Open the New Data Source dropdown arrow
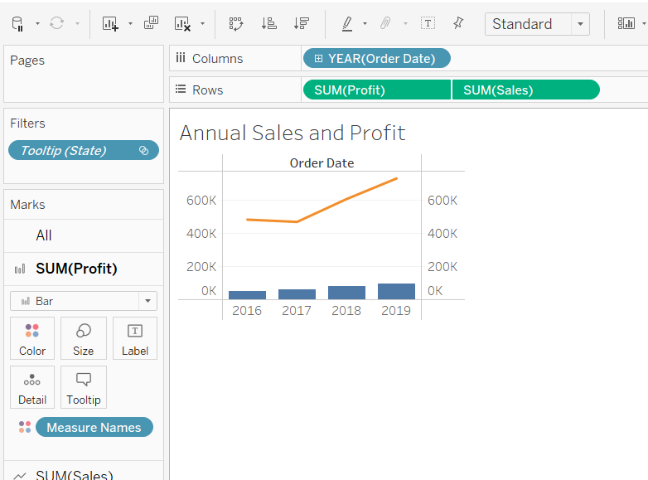Image resolution: width=648 pixels, height=480 pixels. pyautogui.click(x=38, y=24)
